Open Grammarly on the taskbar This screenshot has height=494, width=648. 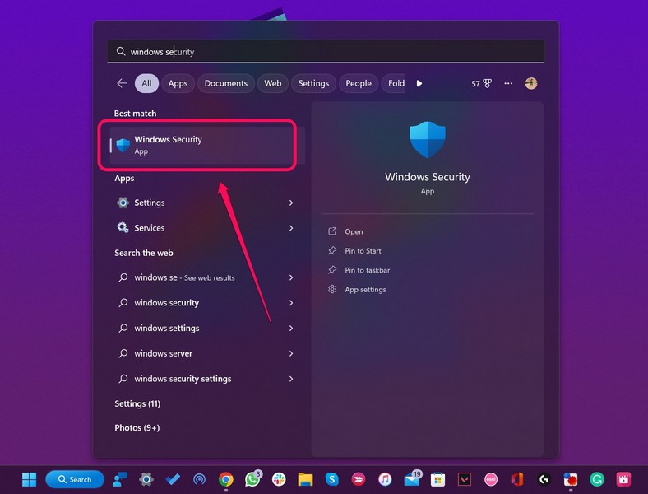click(x=597, y=479)
